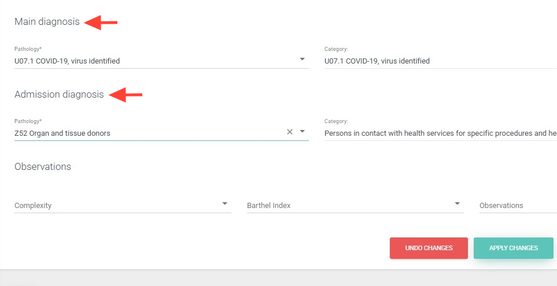Open the Z52 Organ and tissue donors field
The width and height of the screenshot is (557, 286).
145,133
